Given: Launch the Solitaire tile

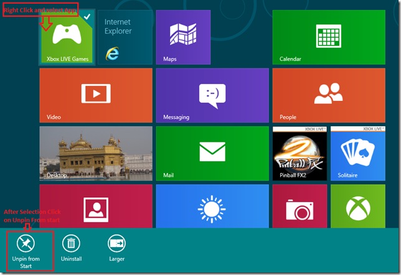Looking at the screenshot, I should pyautogui.click(x=358, y=154).
